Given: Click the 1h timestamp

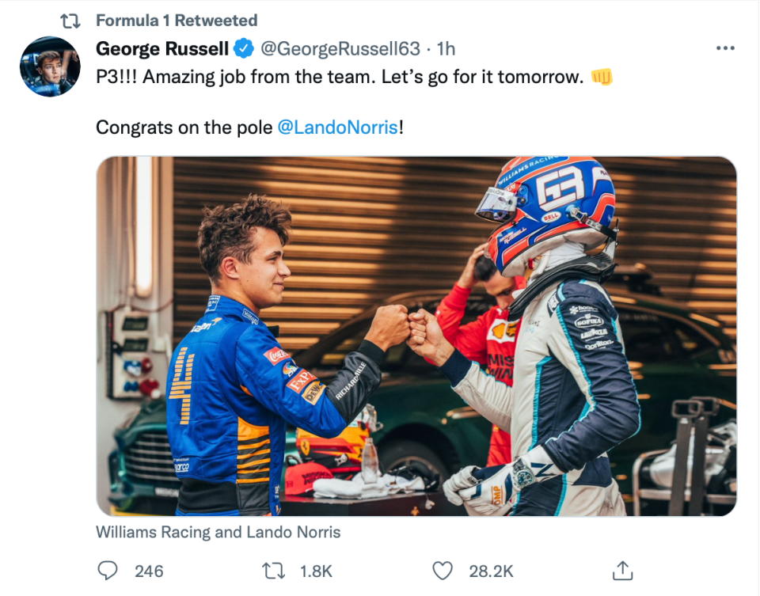Looking at the screenshot, I should 446,48.
